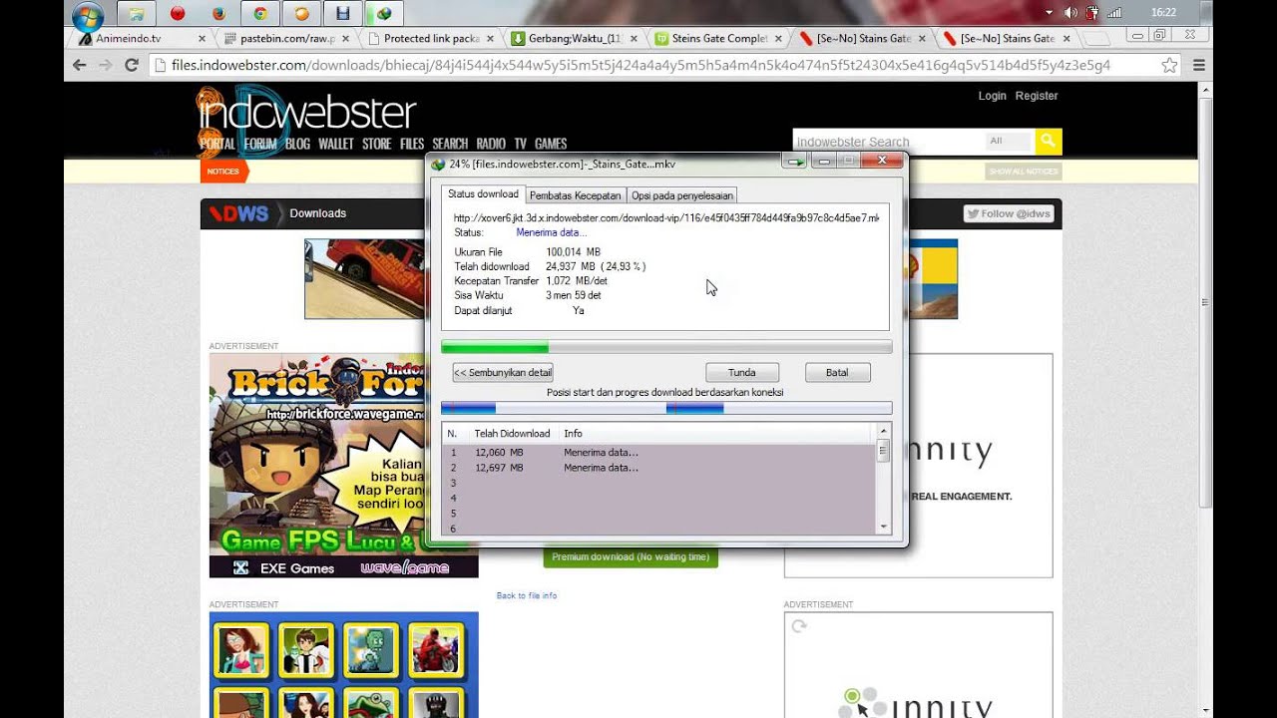Bookmark page with the star icon
This screenshot has width=1277, height=718.
(x=1169, y=65)
